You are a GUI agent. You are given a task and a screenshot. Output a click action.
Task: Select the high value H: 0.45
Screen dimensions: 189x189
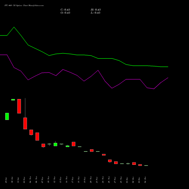tap(96, 10)
